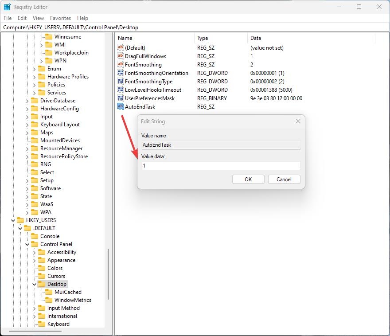Click the Value name field
This screenshot has width=390, height=336.
(221, 145)
